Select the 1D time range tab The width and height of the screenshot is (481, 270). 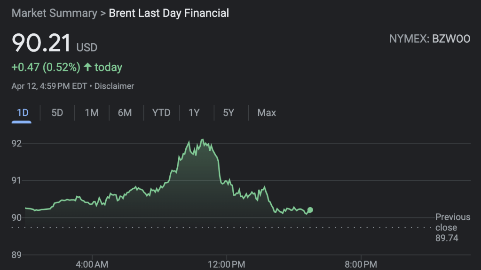[x=22, y=113]
